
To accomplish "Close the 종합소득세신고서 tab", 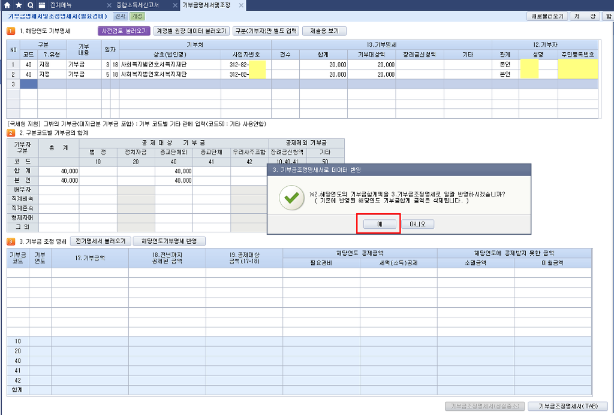I will [x=173, y=5].
